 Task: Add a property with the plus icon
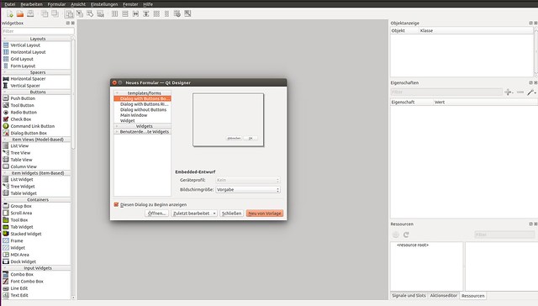click(x=508, y=92)
